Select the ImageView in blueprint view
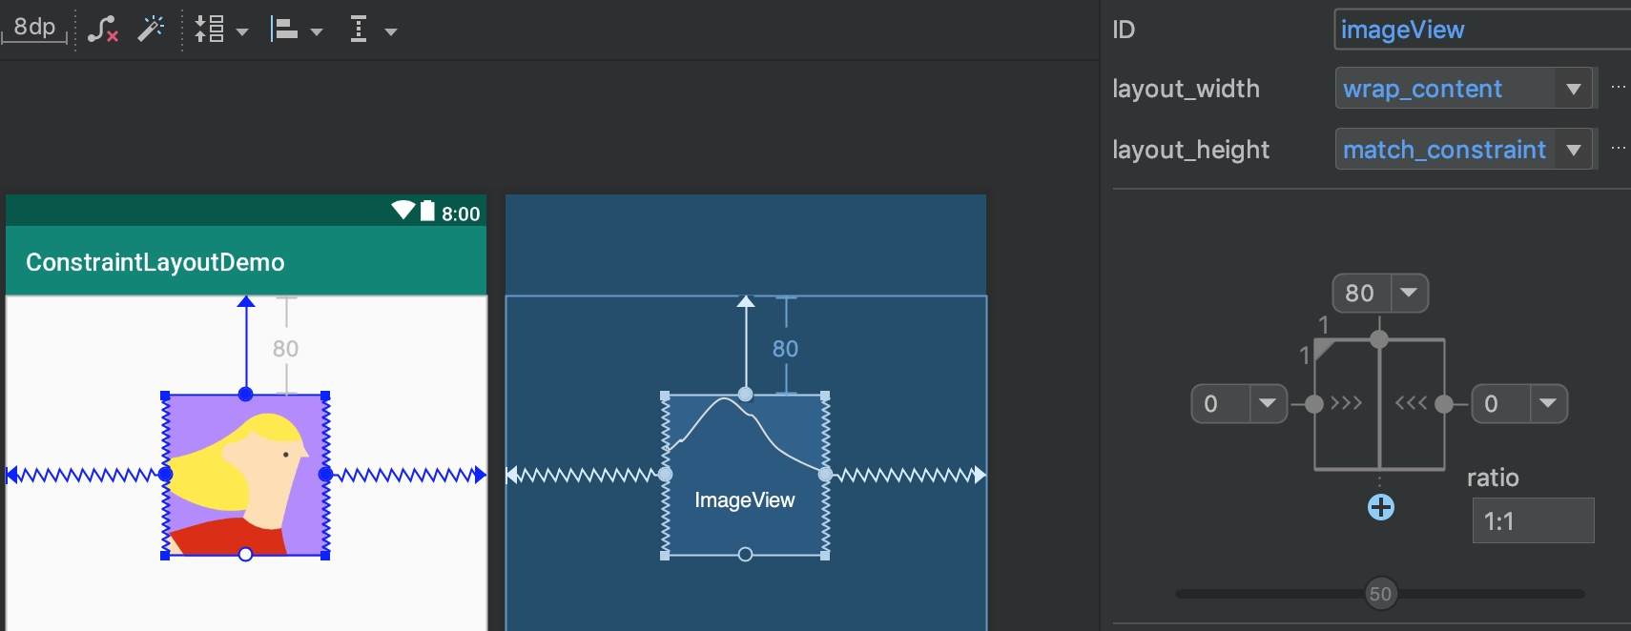Viewport: 1631px width, 631px height. 745,476
